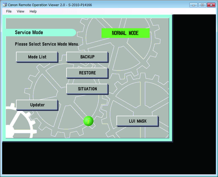Open the SITUATION menu button

pos(87,89)
